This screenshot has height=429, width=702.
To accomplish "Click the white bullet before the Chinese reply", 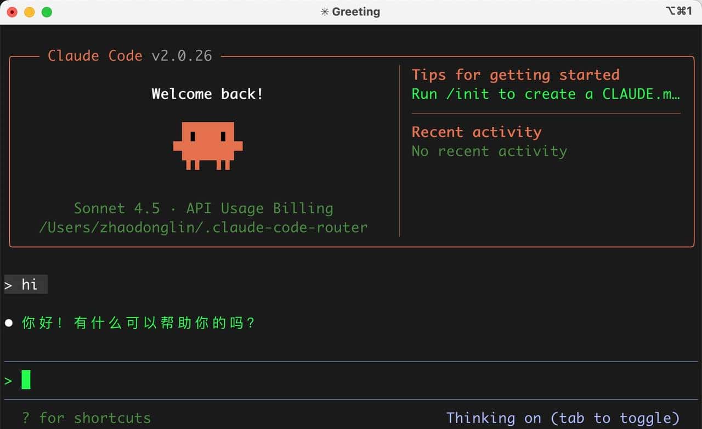I will [9, 323].
